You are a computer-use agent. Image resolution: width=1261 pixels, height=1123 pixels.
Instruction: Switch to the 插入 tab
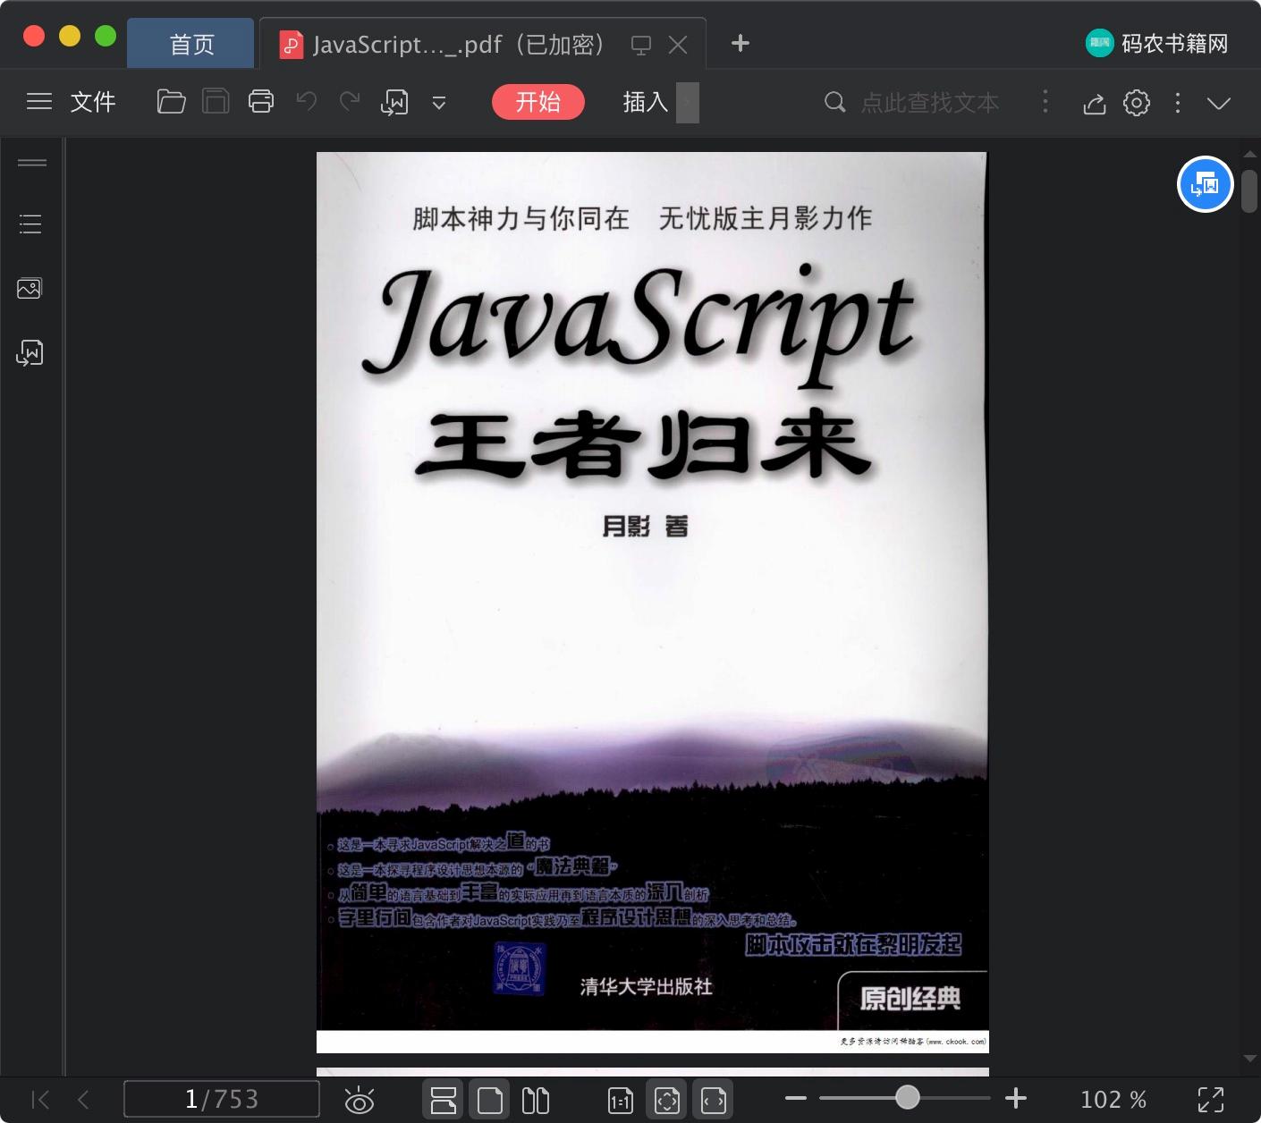point(646,102)
